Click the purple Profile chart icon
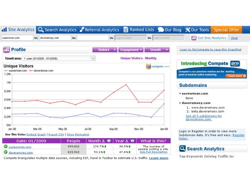The width and height of the screenshot is (250, 187). 6,50
